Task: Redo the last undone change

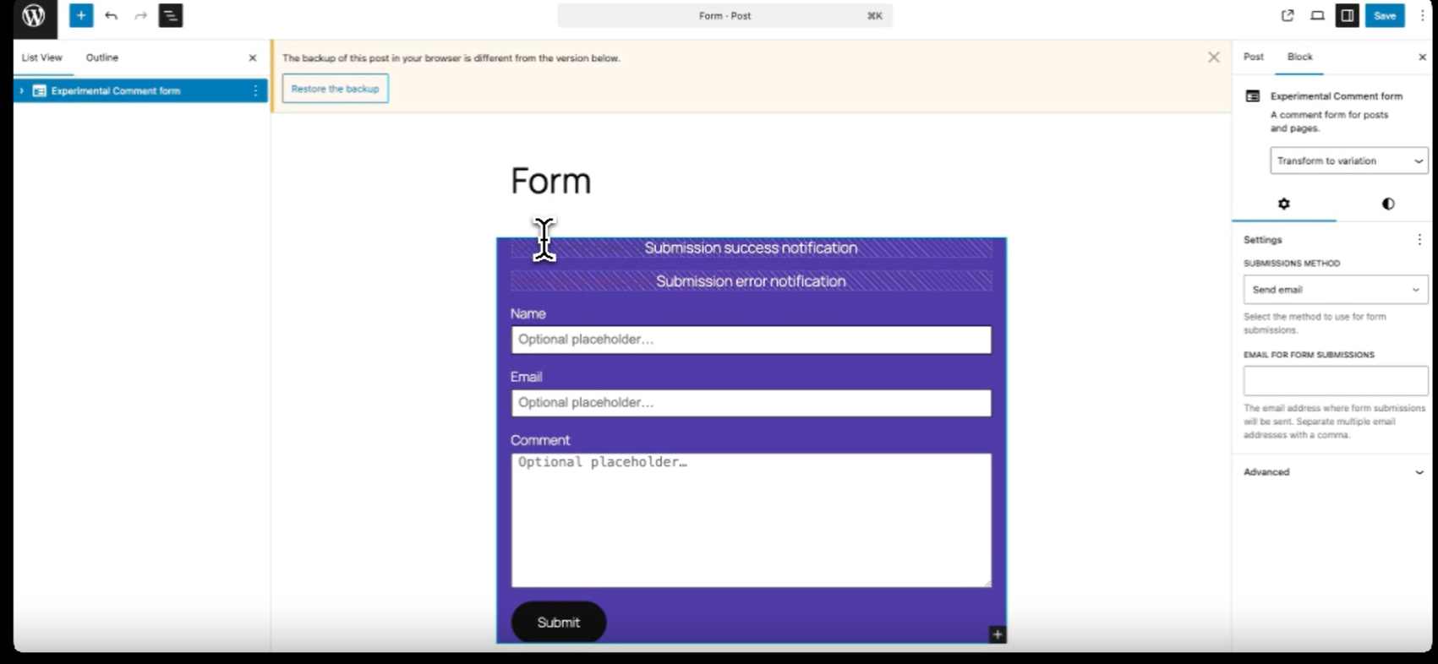Action: point(140,15)
